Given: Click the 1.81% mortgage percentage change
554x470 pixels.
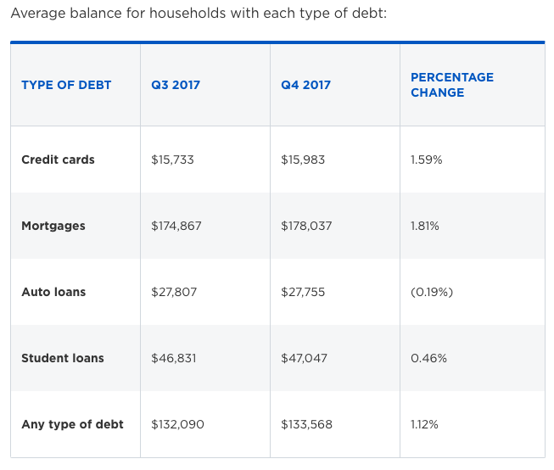Looking at the screenshot, I should point(425,226).
